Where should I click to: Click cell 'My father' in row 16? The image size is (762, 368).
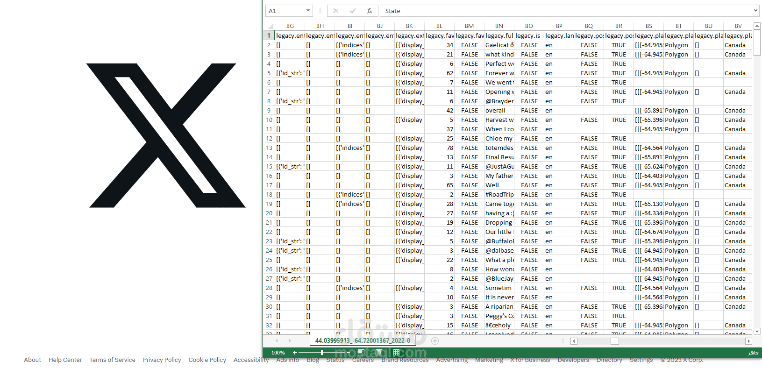click(x=499, y=176)
